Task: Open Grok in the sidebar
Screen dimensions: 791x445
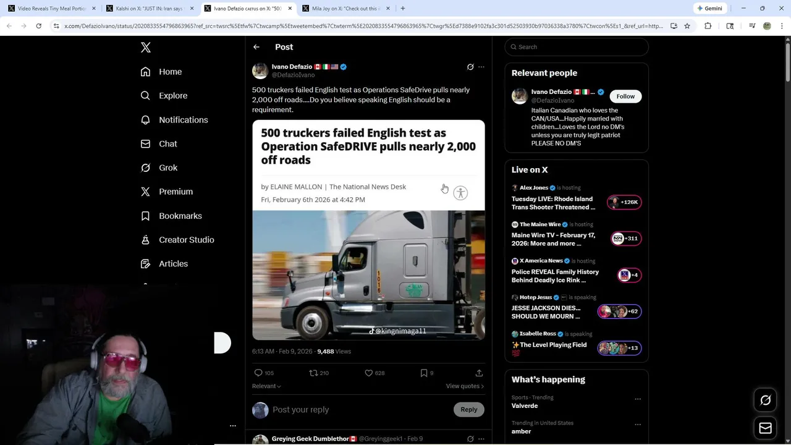Action: (159, 167)
